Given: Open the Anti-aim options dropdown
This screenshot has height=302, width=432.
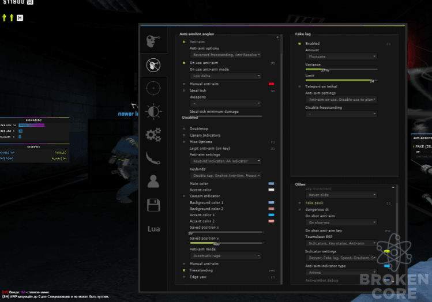Looking at the screenshot, I should (226, 55).
